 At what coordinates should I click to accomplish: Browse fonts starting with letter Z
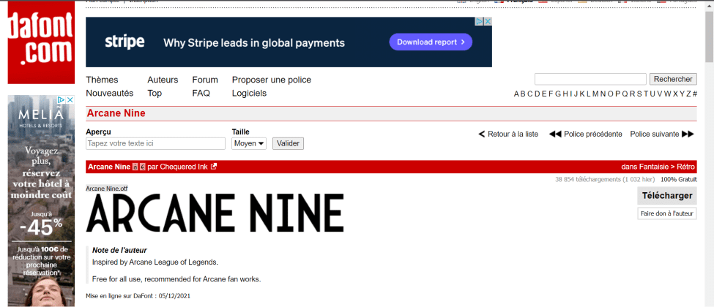pos(688,94)
